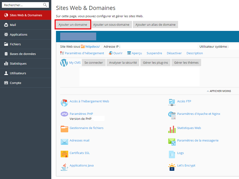Click the Apache et Nginx server icon
The width and height of the screenshot is (239, 179).
pos(172,115)
